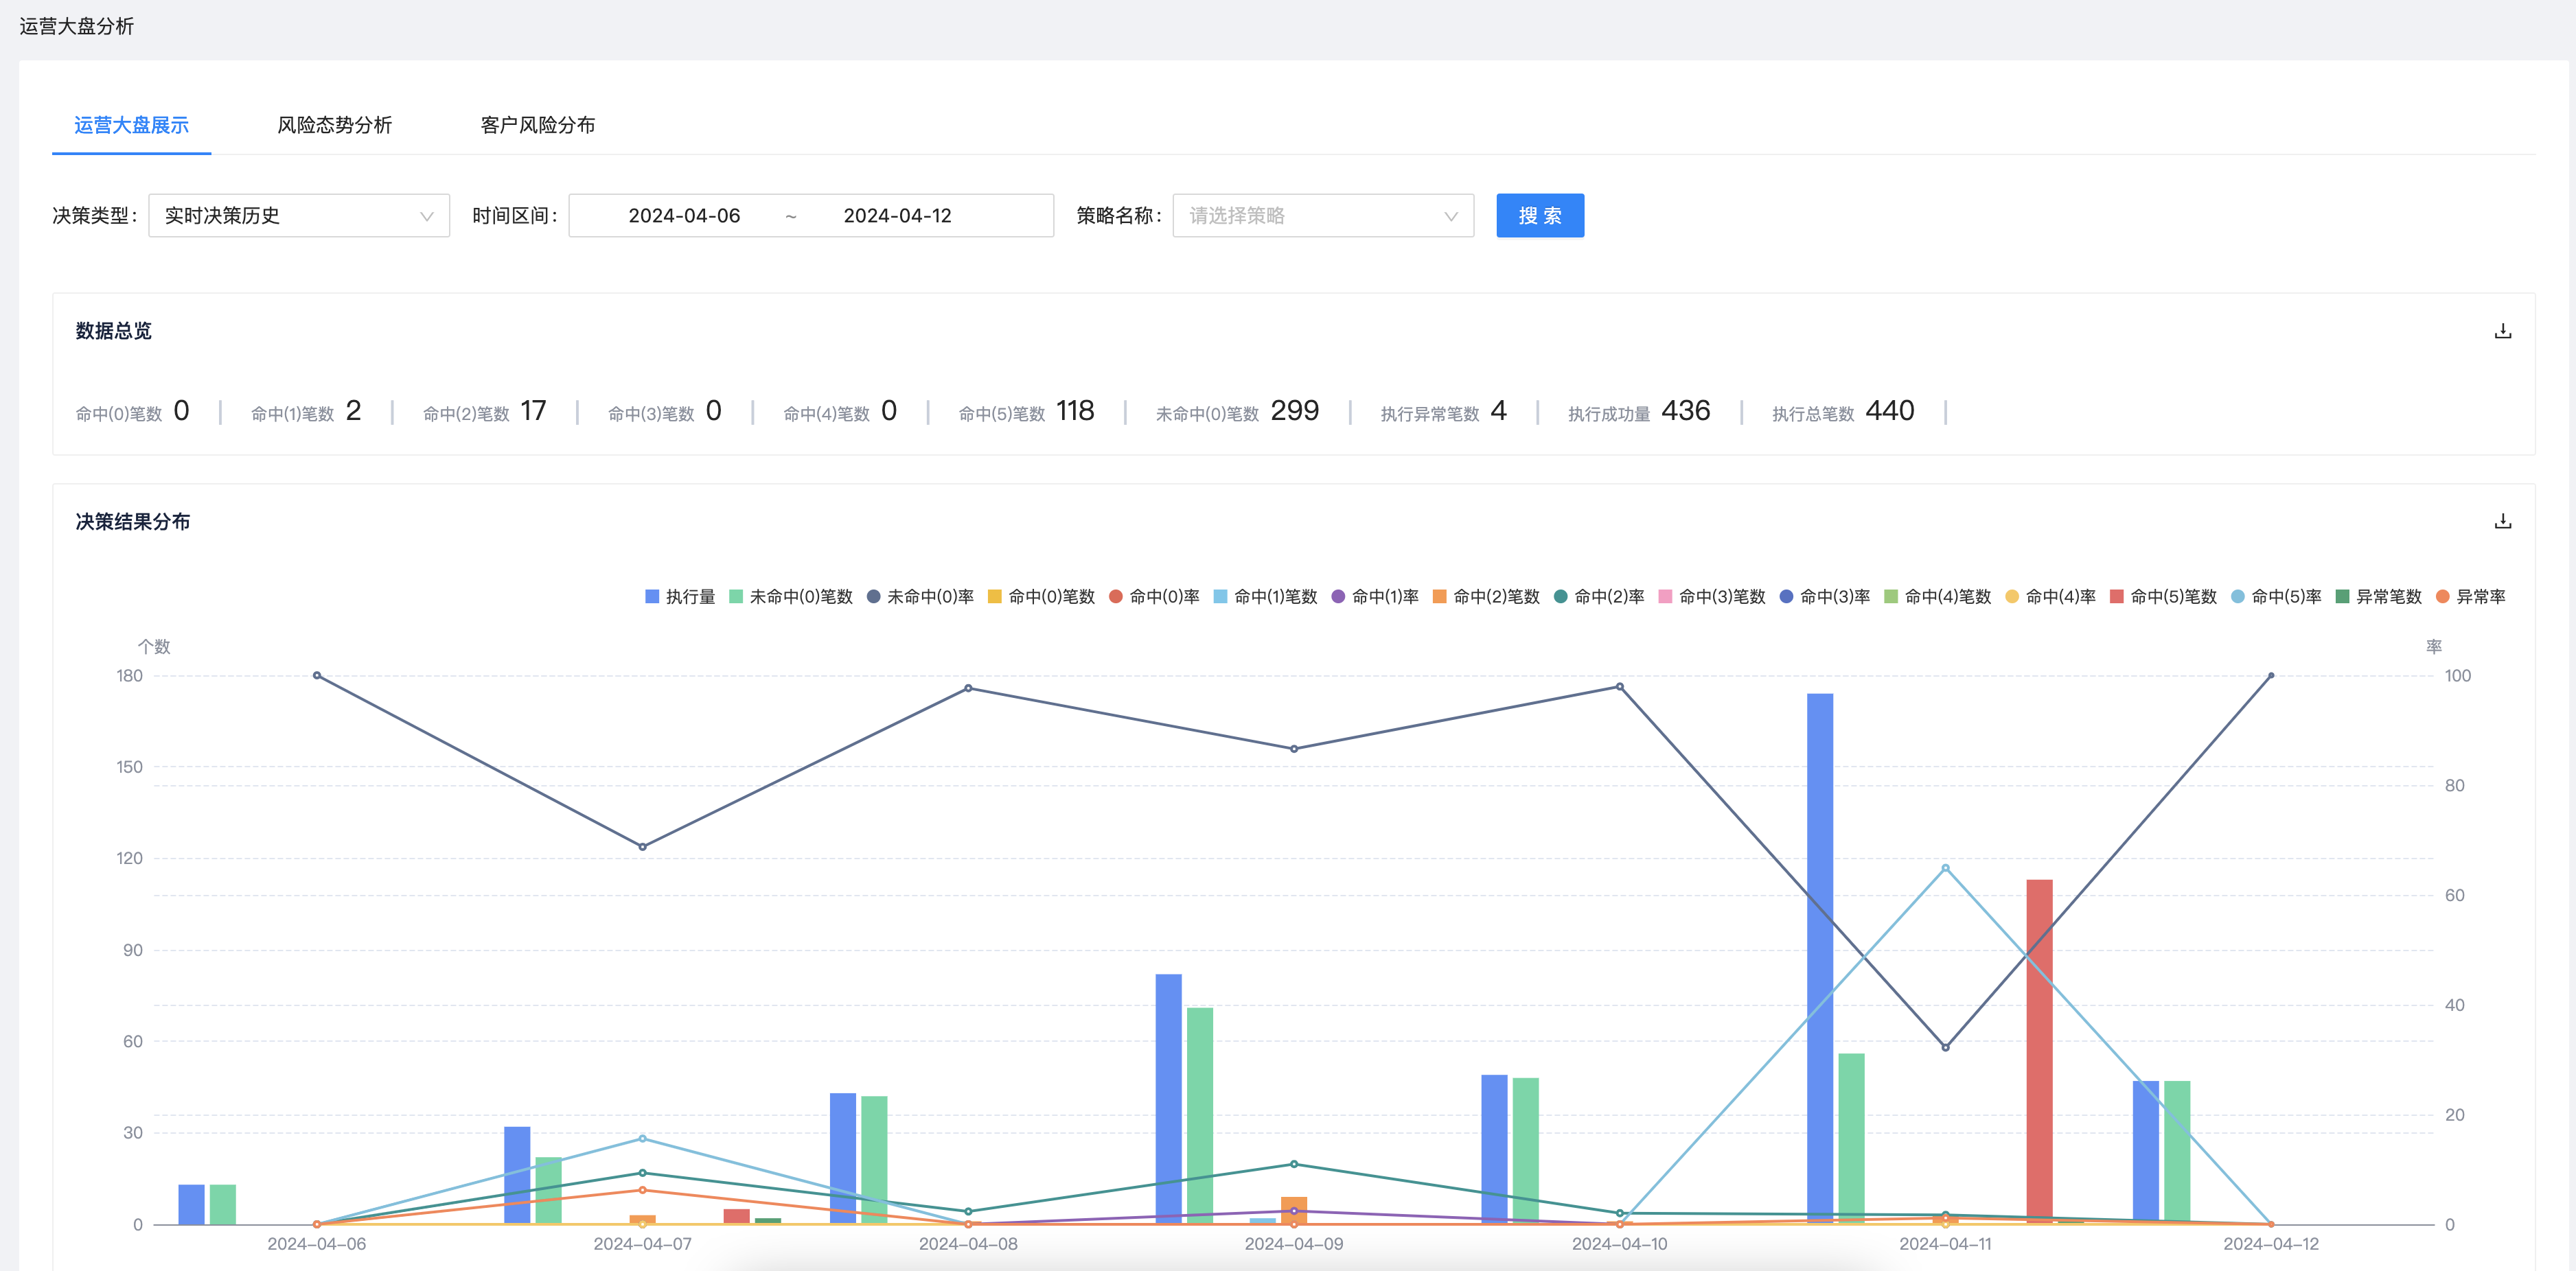
Task: Click the 命中(2)笔数 value 17
Action: coord(533,410)
